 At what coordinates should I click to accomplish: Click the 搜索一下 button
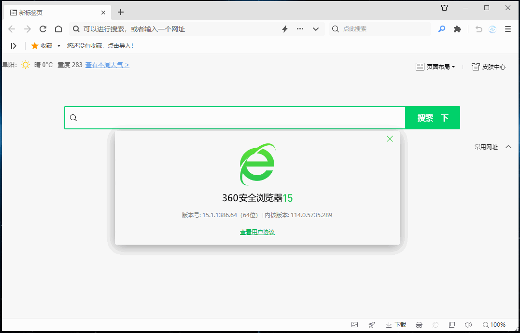(x=433, y=118)
